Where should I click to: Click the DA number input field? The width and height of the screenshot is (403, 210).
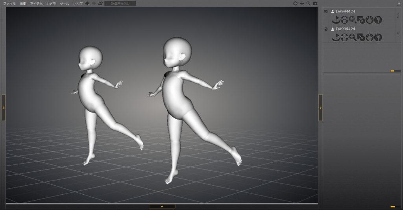120,3
